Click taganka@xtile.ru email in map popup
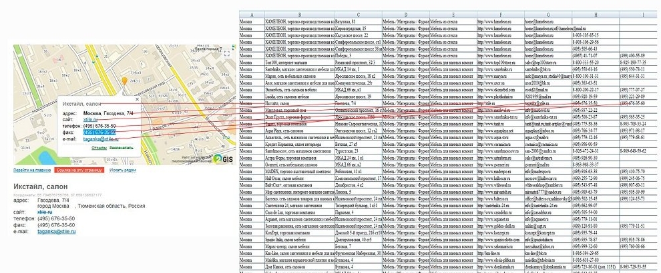This screenshot has height=273, width=661. tap(99, 139)
